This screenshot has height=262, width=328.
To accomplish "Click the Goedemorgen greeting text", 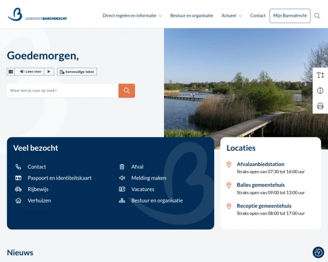I will [43, 56].
